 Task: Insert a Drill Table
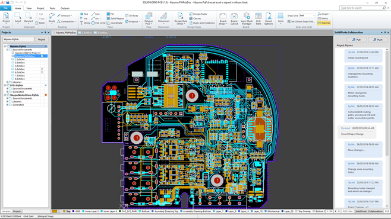point(258,18)
